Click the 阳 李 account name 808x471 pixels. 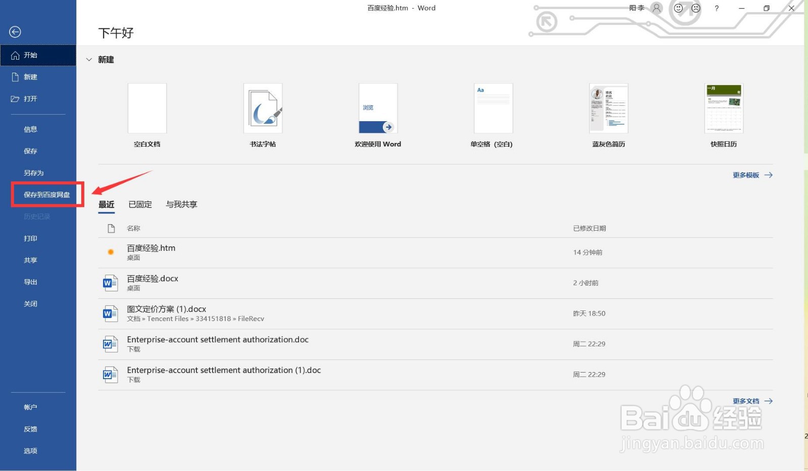tap(637, 8)
